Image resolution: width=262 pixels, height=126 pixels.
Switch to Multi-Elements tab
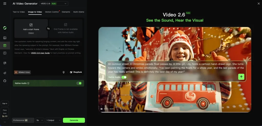[79, 12]
